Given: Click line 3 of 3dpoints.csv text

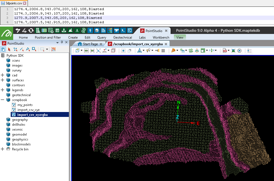Looking at the screenshot, I should tap(58, 18).
